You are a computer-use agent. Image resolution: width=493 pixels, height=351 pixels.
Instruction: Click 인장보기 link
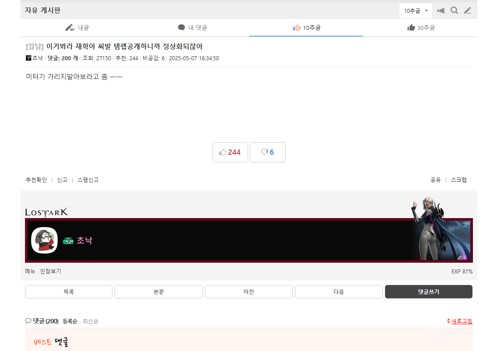(x=50, y=271)
